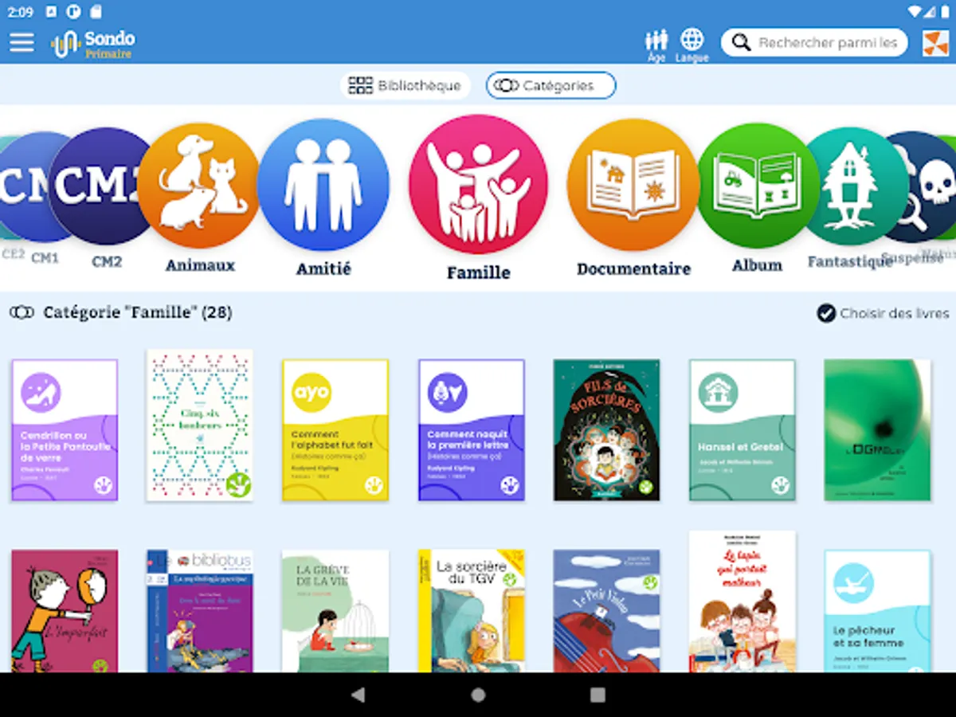
Task: Open Le Petit Violon book
Action: click(x=607, y=611)
